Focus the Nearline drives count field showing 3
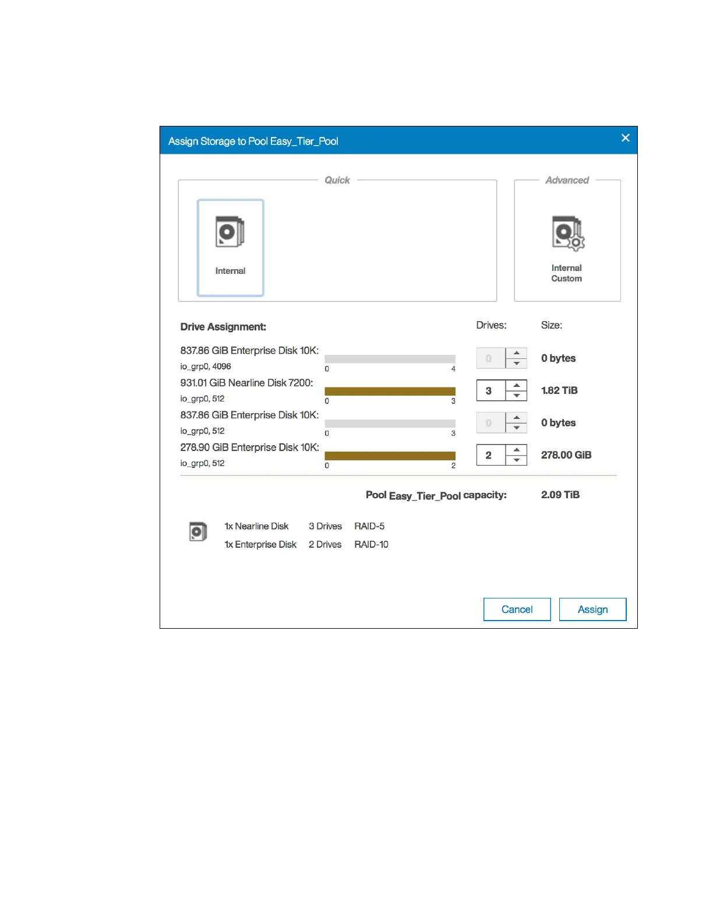This screenshot has width=713, height=923. click(x=490, y=390)
